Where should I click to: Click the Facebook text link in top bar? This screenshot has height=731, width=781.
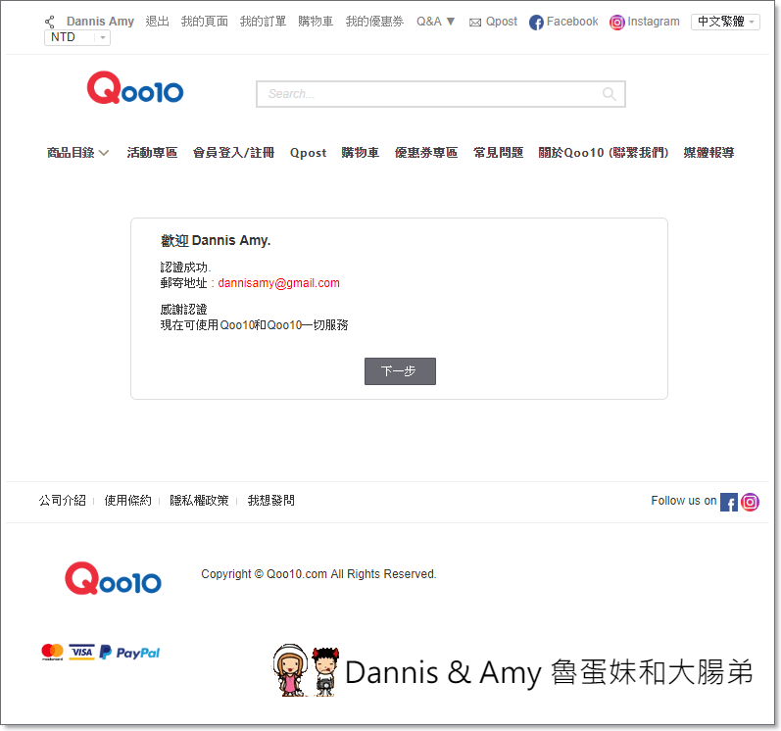[572, 22]
